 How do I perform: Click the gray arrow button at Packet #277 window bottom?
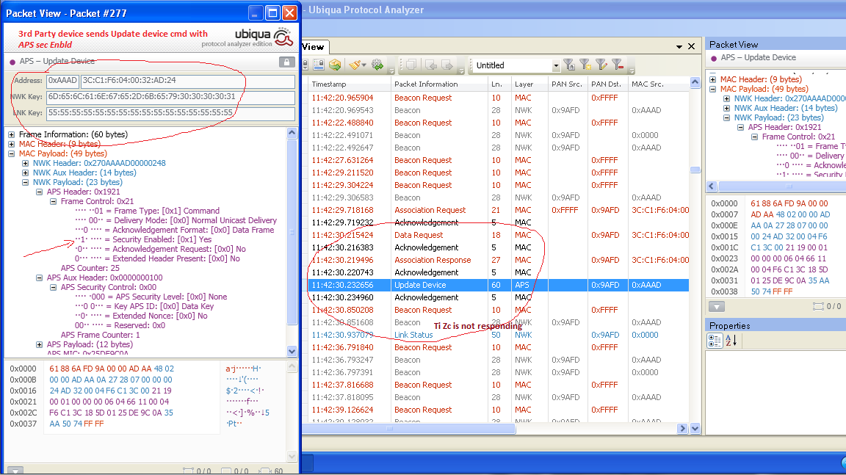(x=15, y=471)
